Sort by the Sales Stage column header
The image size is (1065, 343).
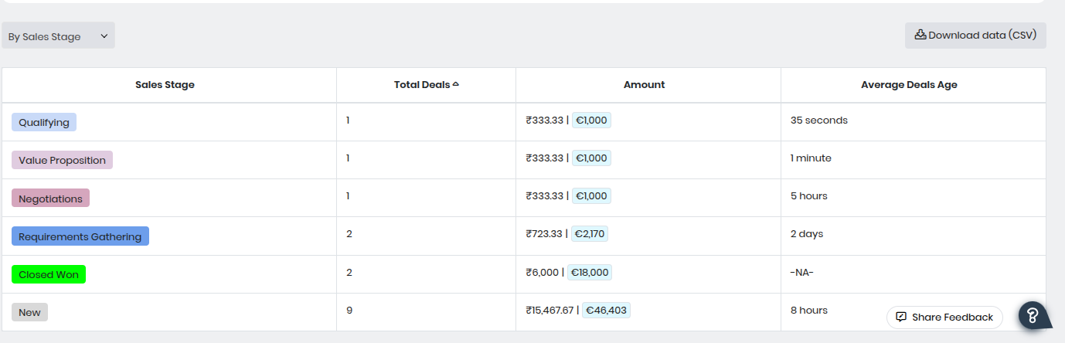click(165, 85)
